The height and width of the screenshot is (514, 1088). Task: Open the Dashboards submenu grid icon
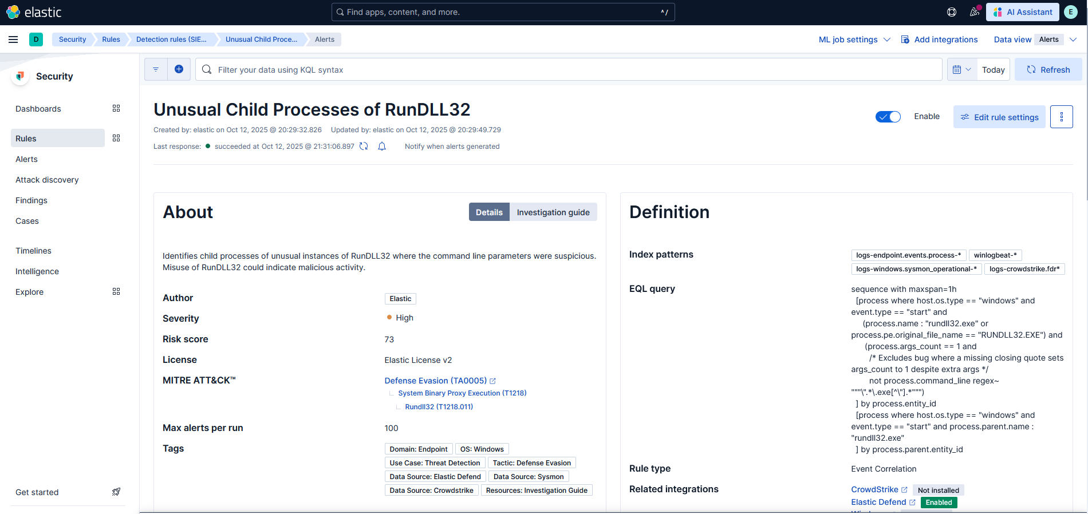(x=116, y=109)
